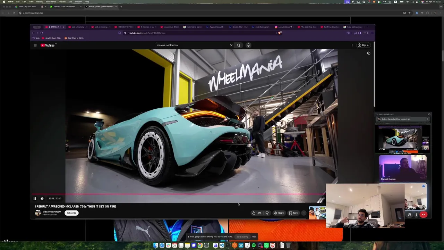Bookmark icon in inner browser address bar
Viewport: 444px width, 250px height.
(120, 33)
